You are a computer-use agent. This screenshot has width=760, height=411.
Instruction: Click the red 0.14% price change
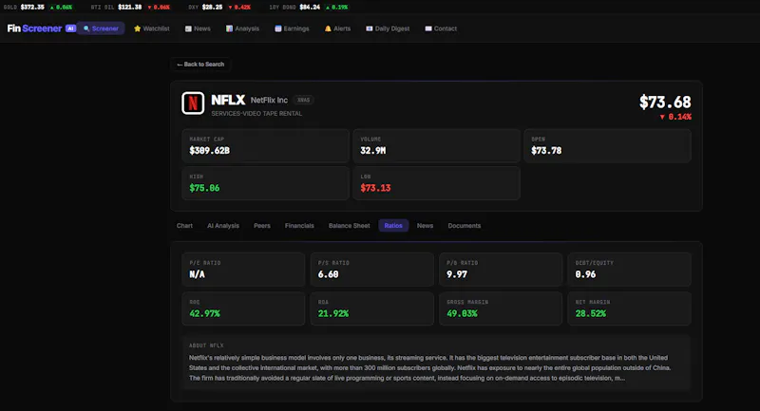[675, 117]
